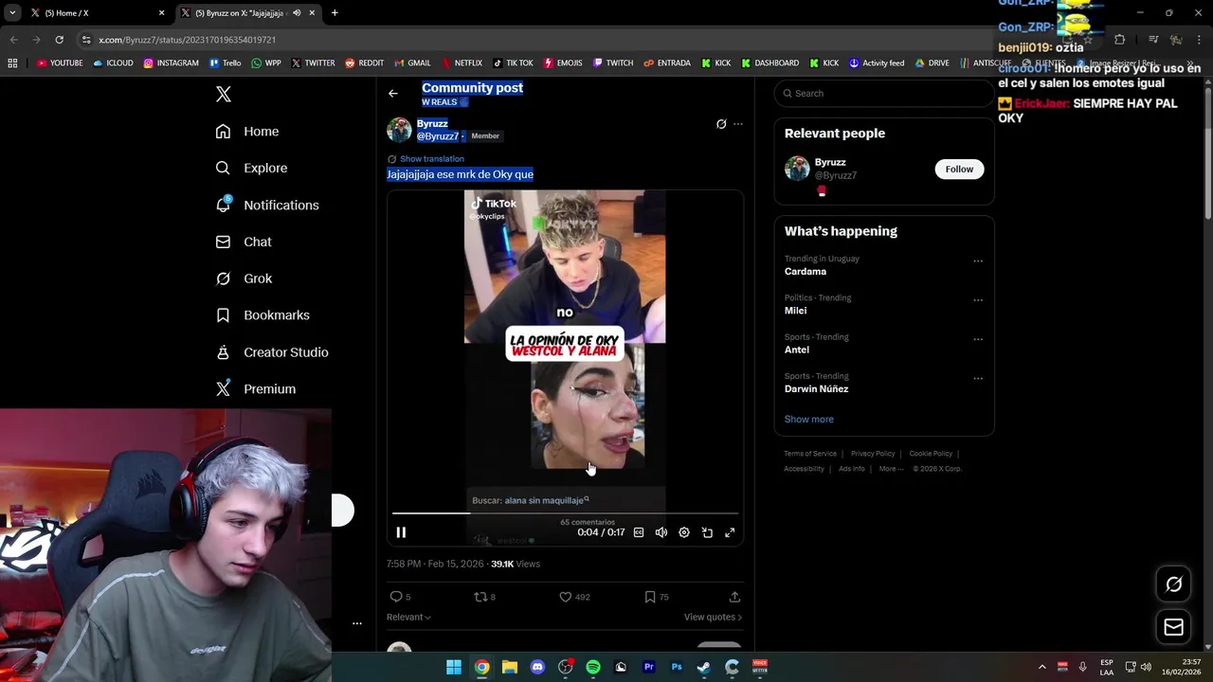The width and height of the screenshot is (1213, 682).
Task: Repost the post with 8 reposts
Action: pos(480,597)
